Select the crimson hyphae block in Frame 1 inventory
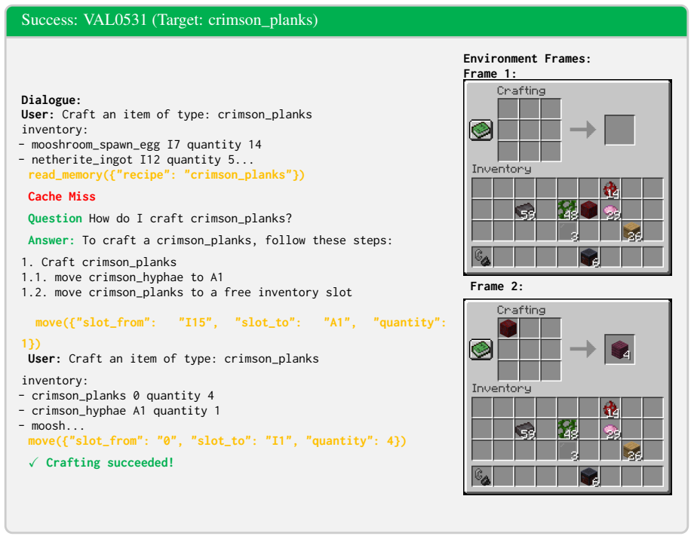Image resolution: width=694 pixels, height=539 pixels. (588, 210)
